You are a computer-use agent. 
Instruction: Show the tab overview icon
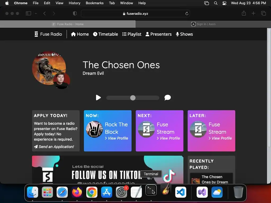tap(263, 13)
